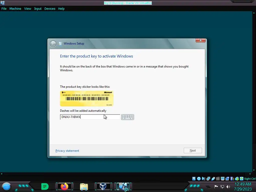
Task: Click the keyboard capture arrow status icon
Action: click(x=241, y=178)
